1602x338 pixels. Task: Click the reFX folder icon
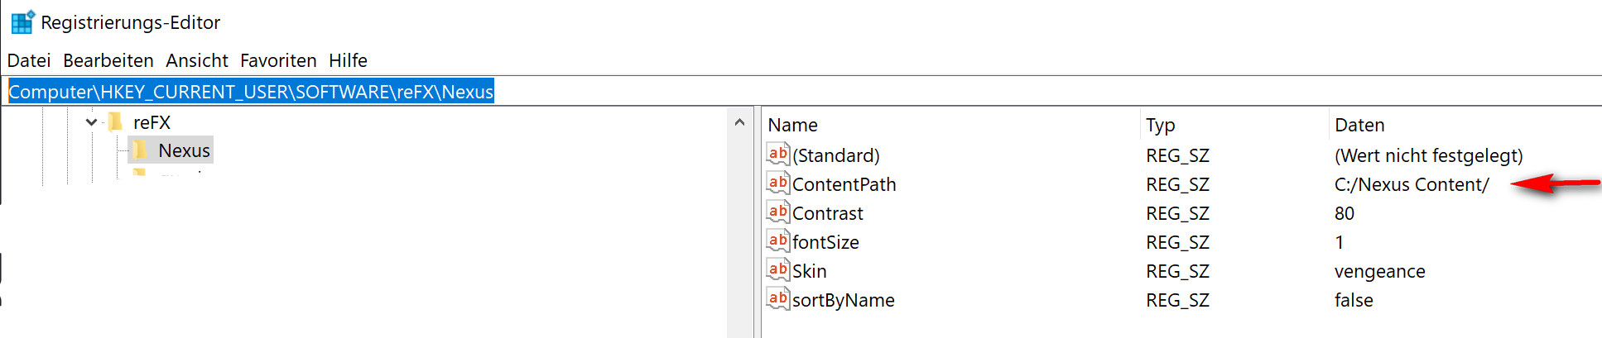click(x=116, y=122)
